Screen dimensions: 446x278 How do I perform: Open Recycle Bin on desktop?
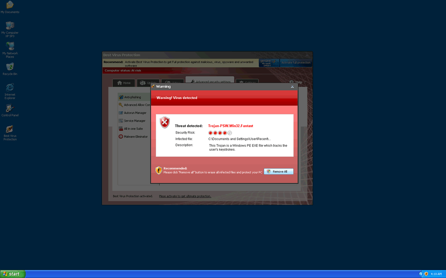(x=10, y=68)
